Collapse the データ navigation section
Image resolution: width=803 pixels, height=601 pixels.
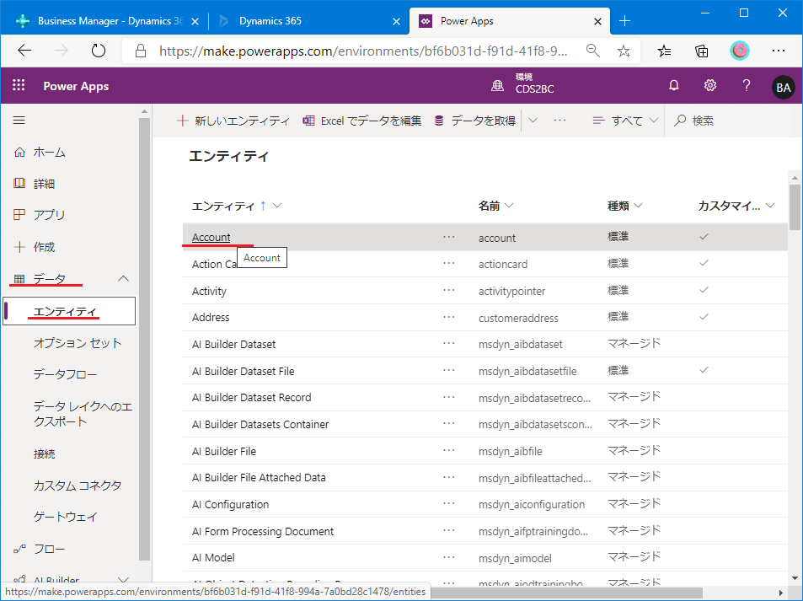(123, 279)
